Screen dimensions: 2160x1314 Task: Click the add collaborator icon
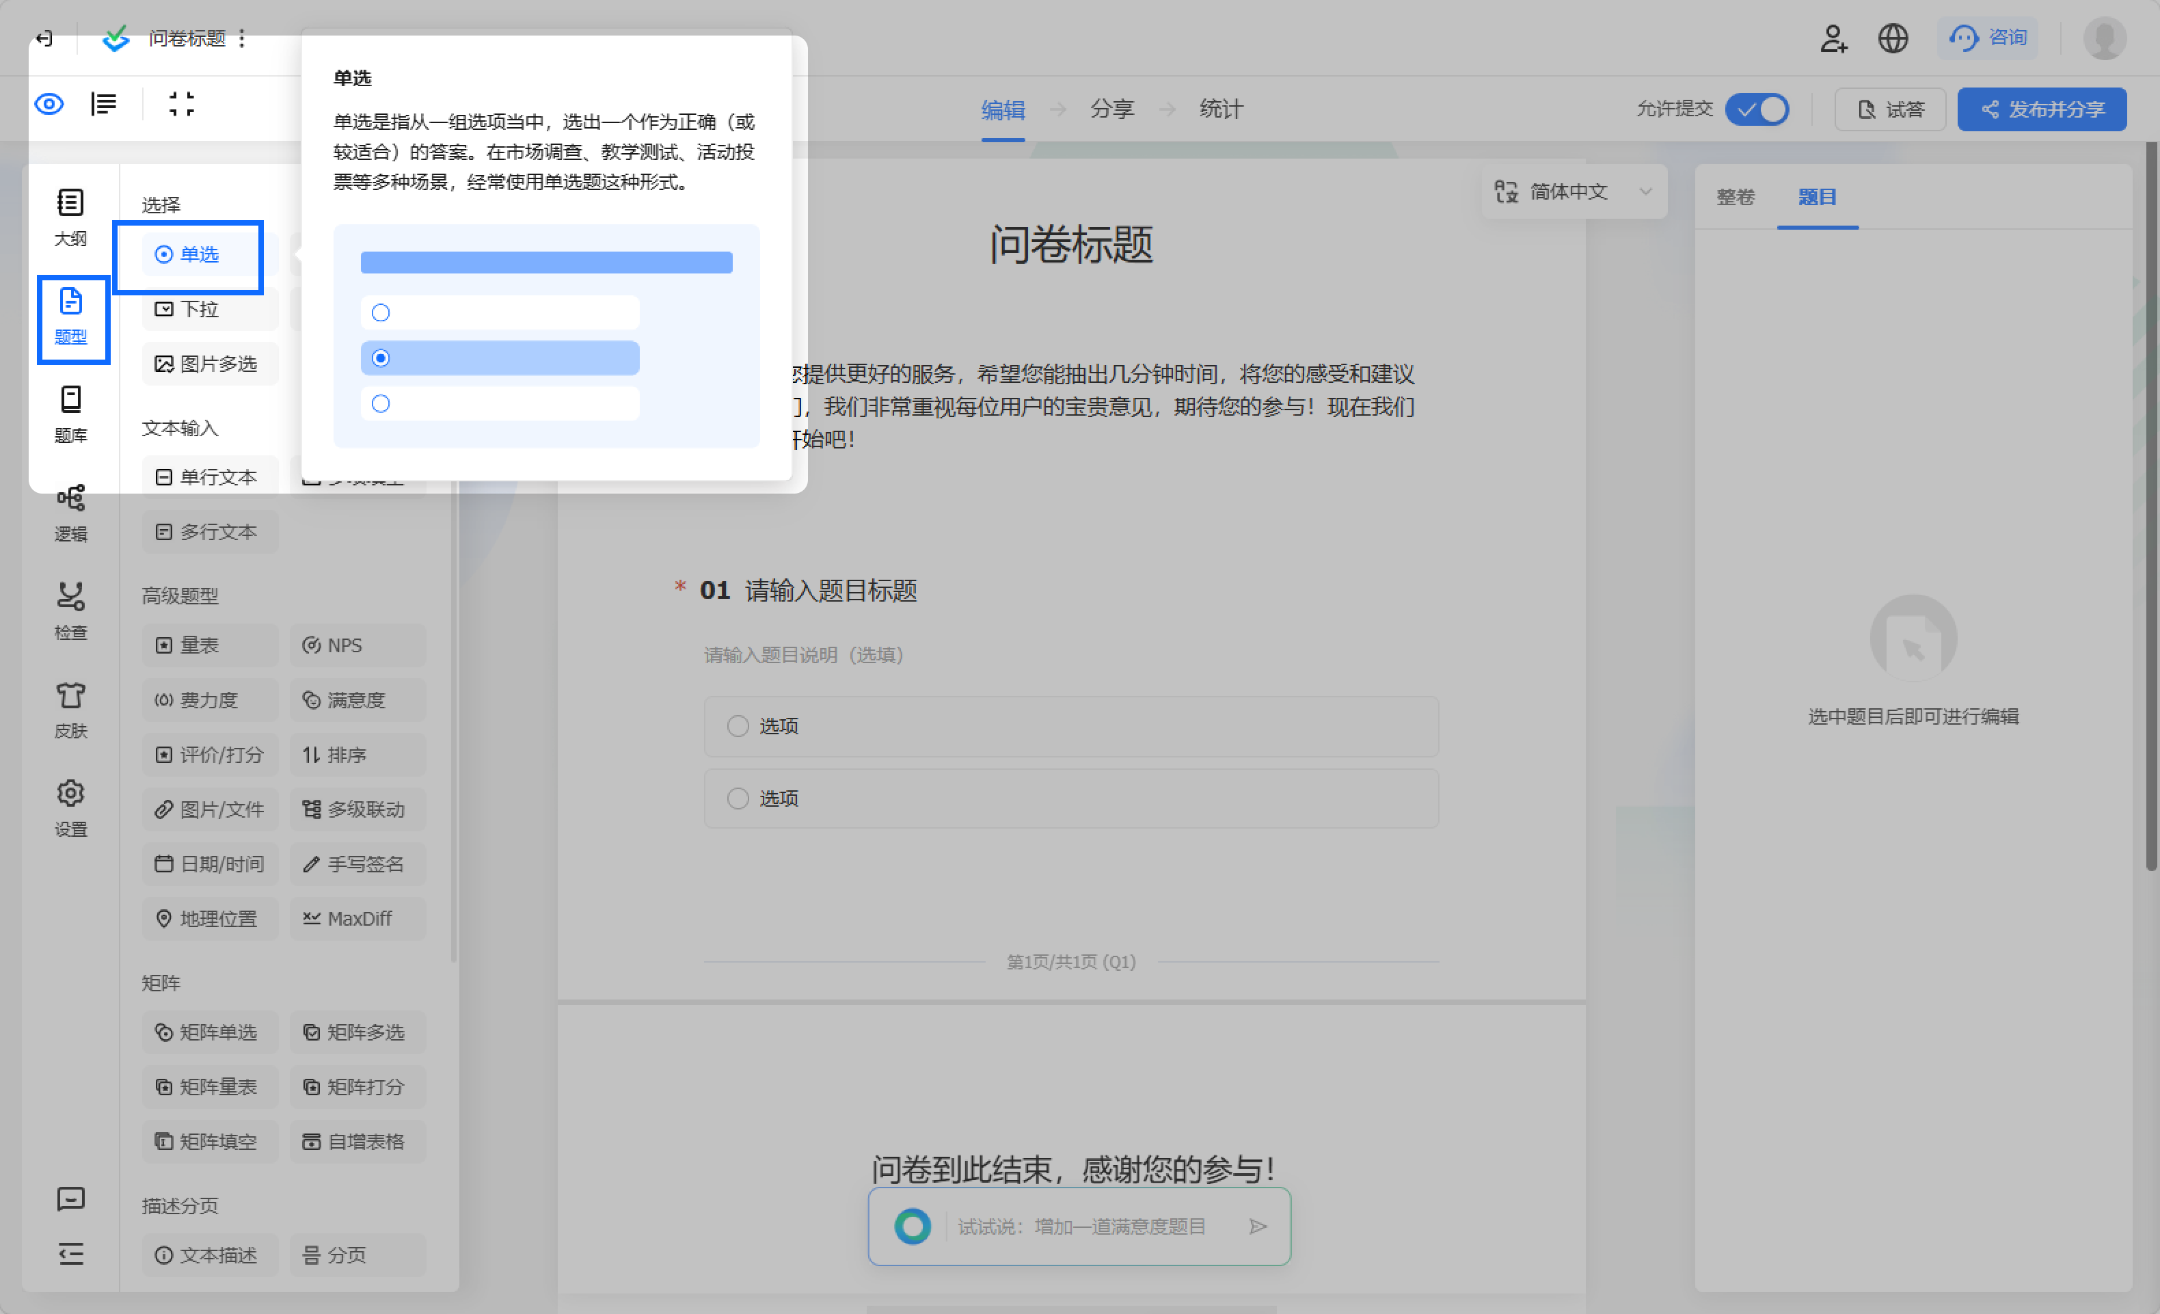1833,38
